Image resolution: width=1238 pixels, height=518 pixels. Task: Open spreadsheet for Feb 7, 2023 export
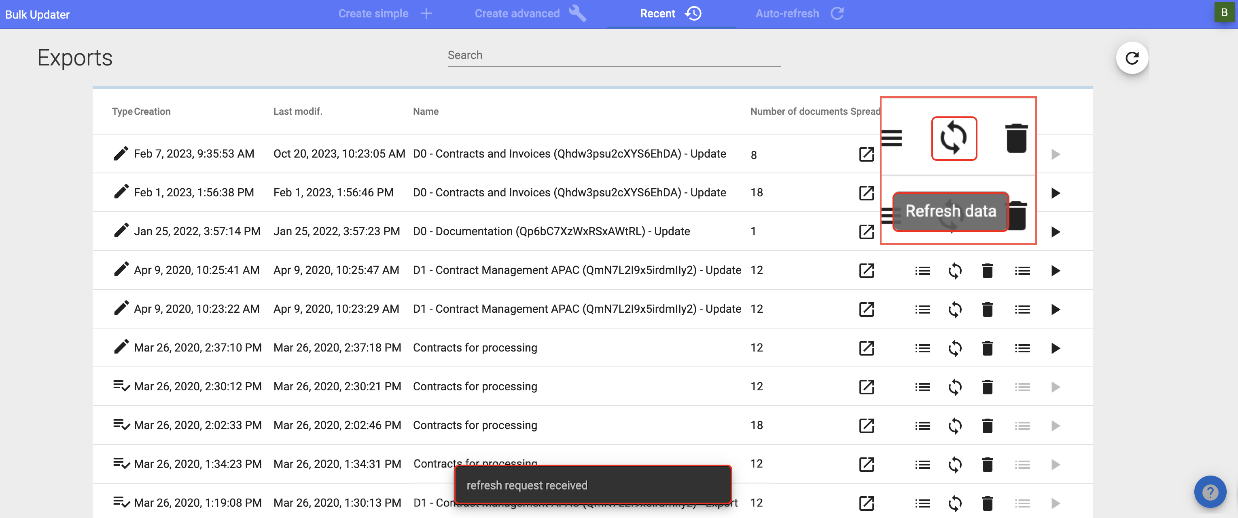[866, 154]
